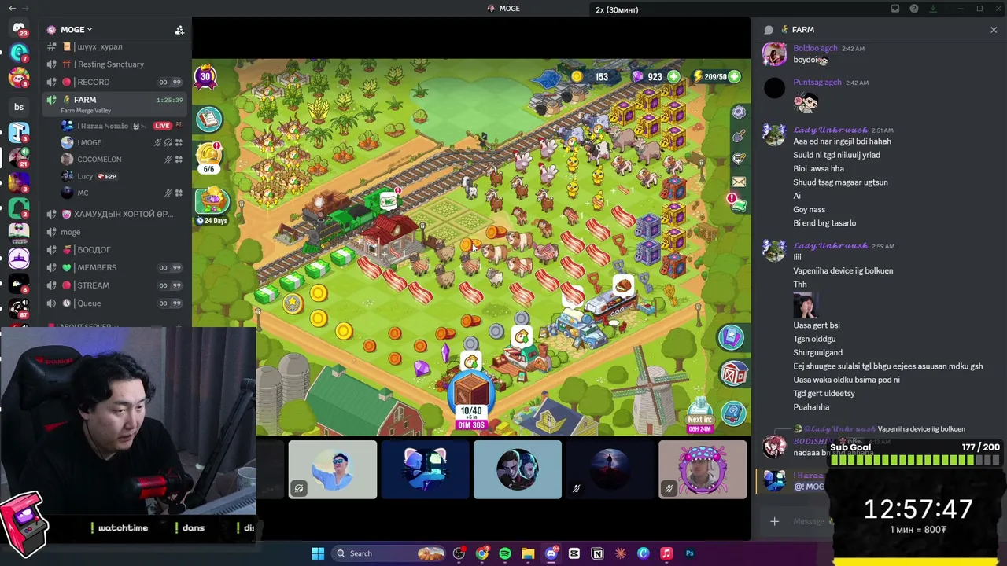Open the ХАМУУДЫН ХОРТОЙ voice channel

tap(116, 214)
